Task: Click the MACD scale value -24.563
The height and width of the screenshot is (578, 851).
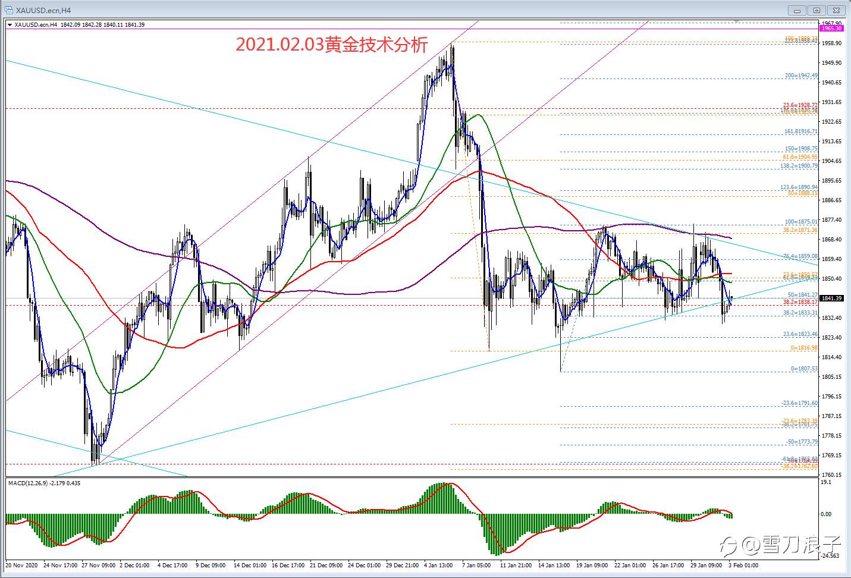Action: click(830, 556)
